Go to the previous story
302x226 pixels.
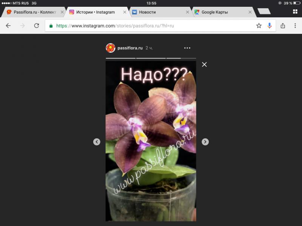point(97,142)
